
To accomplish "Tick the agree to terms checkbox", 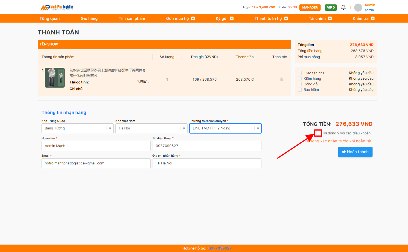I will point(318,133).
